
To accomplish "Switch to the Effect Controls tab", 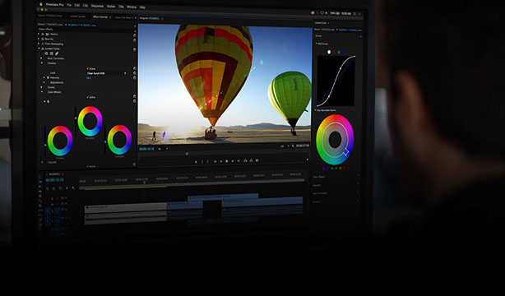I will pos(100,16).
